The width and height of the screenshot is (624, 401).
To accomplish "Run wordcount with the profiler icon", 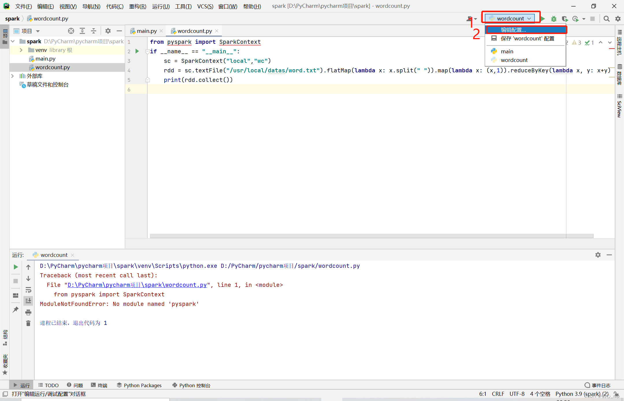I will [x=576, y=18].
